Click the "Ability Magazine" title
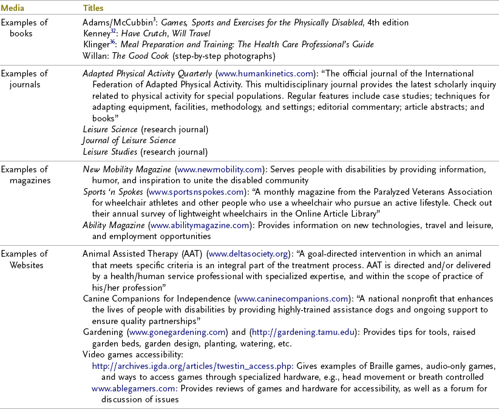The image size is (499, 409). (114, 225)
